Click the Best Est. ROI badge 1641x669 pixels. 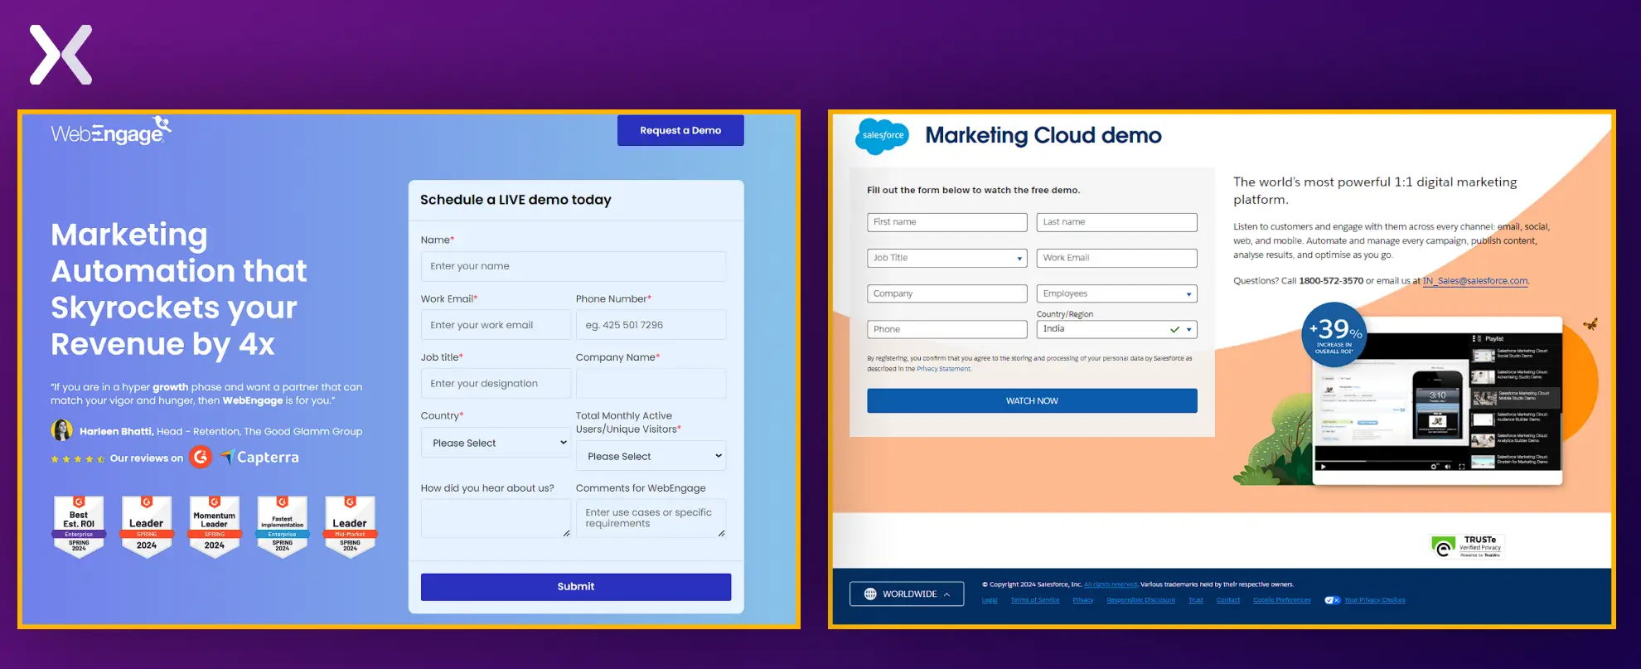coord(79,526)
